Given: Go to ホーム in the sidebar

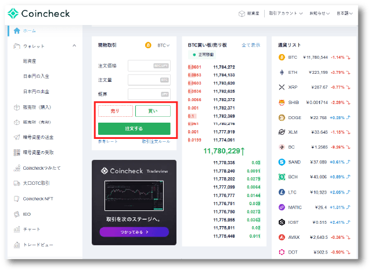Looking at the screenshot, I should pyautogui.click(x=29, y=31).
